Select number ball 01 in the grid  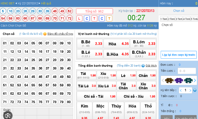5,43
